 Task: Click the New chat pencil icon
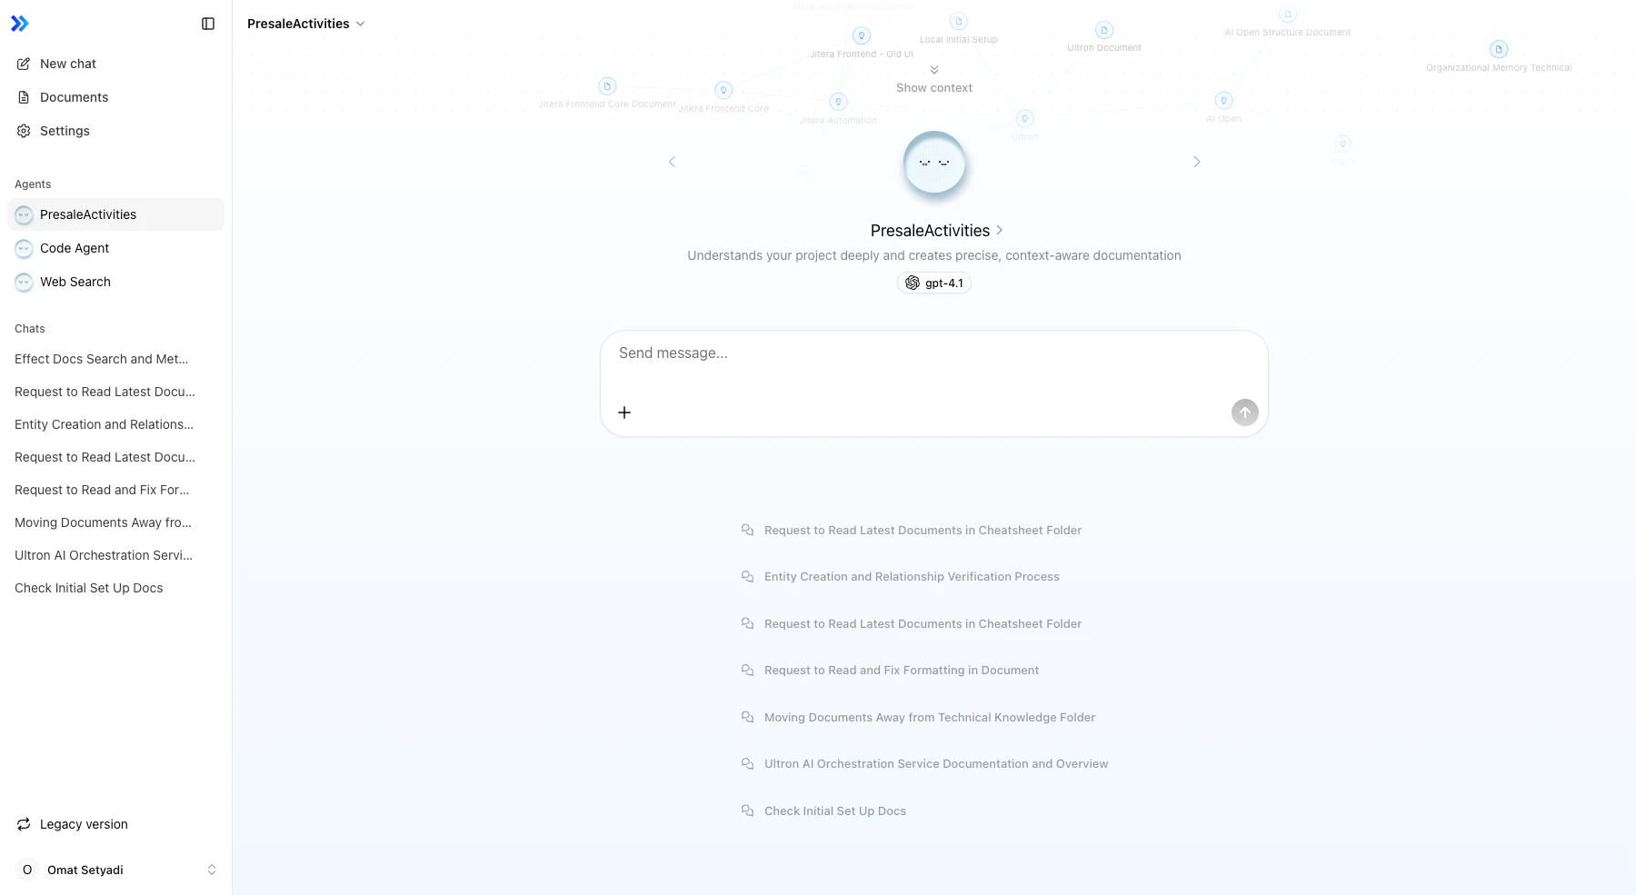(x=24, y=64)
